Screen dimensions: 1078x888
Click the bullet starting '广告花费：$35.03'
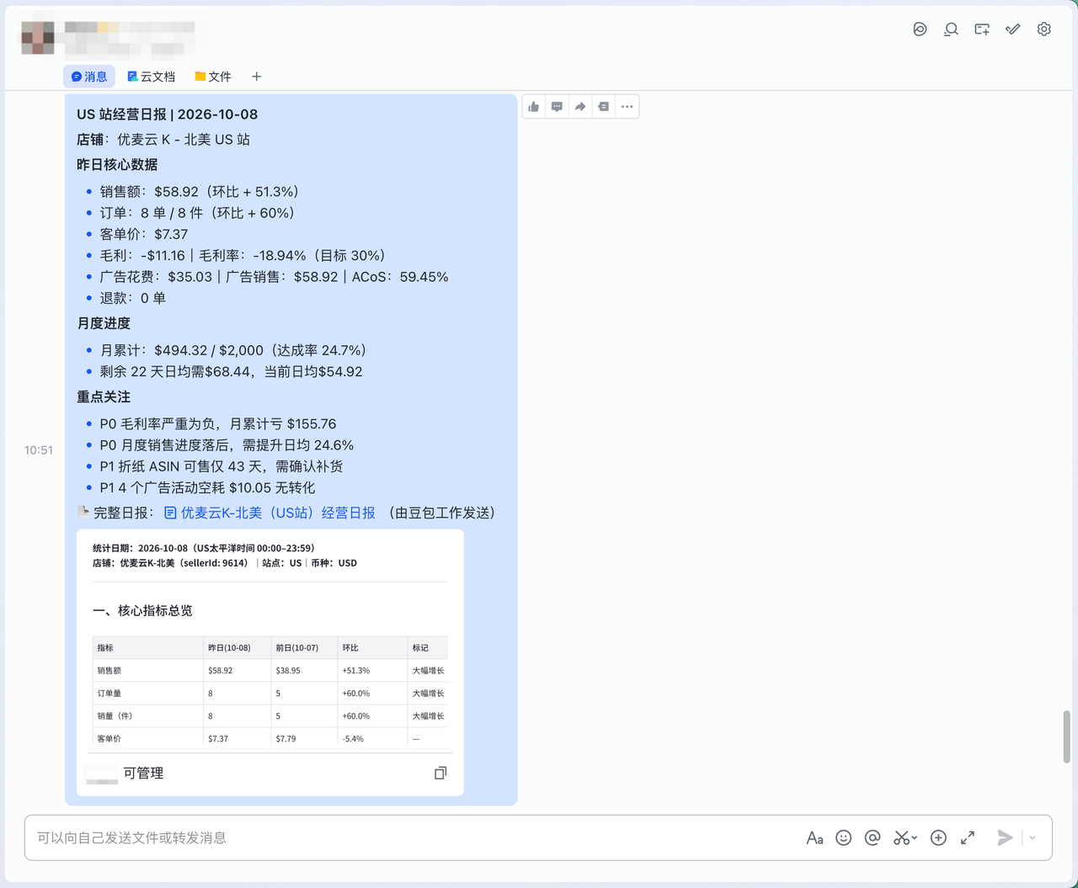pos(275,277)
